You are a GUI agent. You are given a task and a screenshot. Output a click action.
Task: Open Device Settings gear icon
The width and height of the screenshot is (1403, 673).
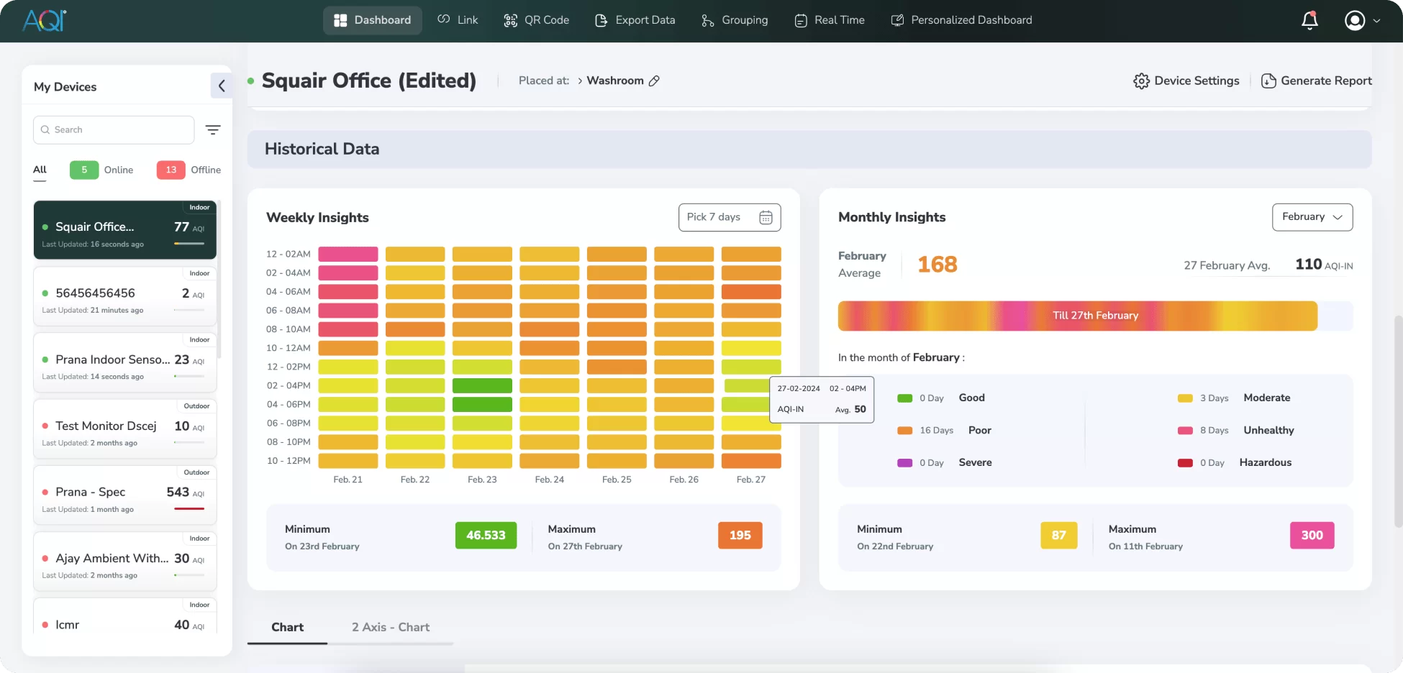point(1141,81)
